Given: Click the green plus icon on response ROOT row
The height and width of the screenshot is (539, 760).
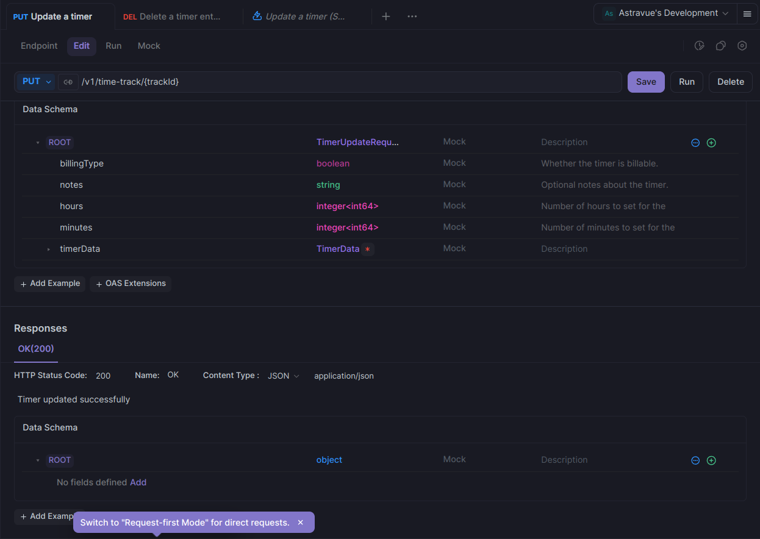Looking at the screenshot, I should pyautogui.click(x=711, y=460).
